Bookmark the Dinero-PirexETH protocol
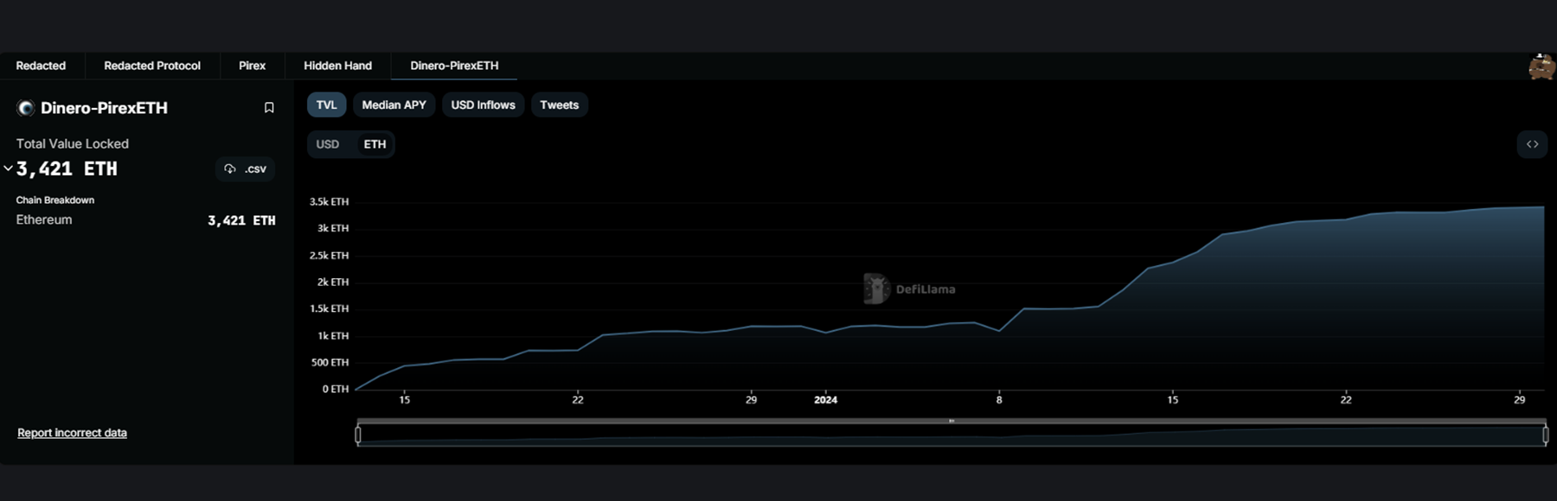The width and height of the screenshot is (1557, 501). [269, 108]
